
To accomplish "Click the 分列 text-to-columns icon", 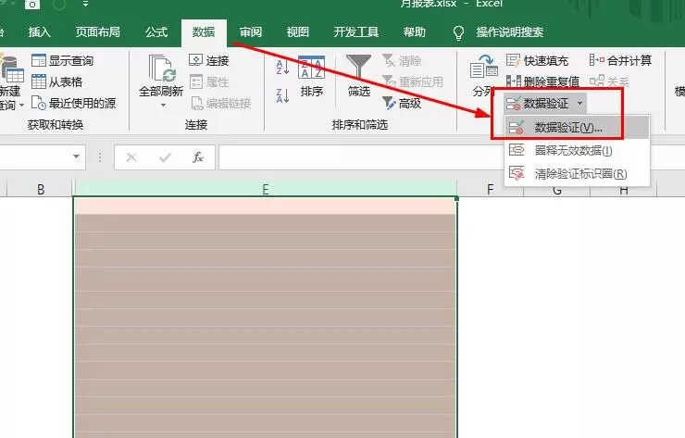I will tap(483, 66).
